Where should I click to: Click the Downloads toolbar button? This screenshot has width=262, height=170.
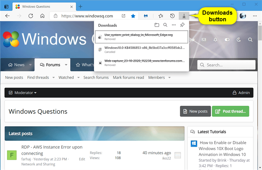(184, 16)
